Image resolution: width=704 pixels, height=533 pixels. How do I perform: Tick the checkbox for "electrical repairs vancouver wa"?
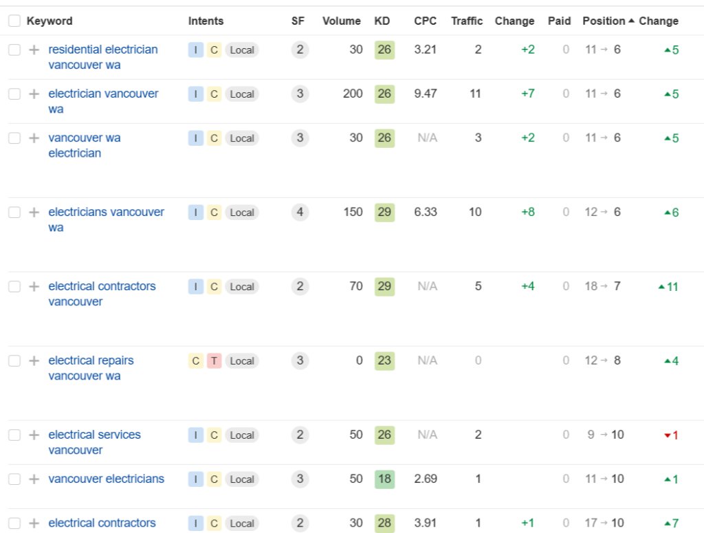coord(14,360)
